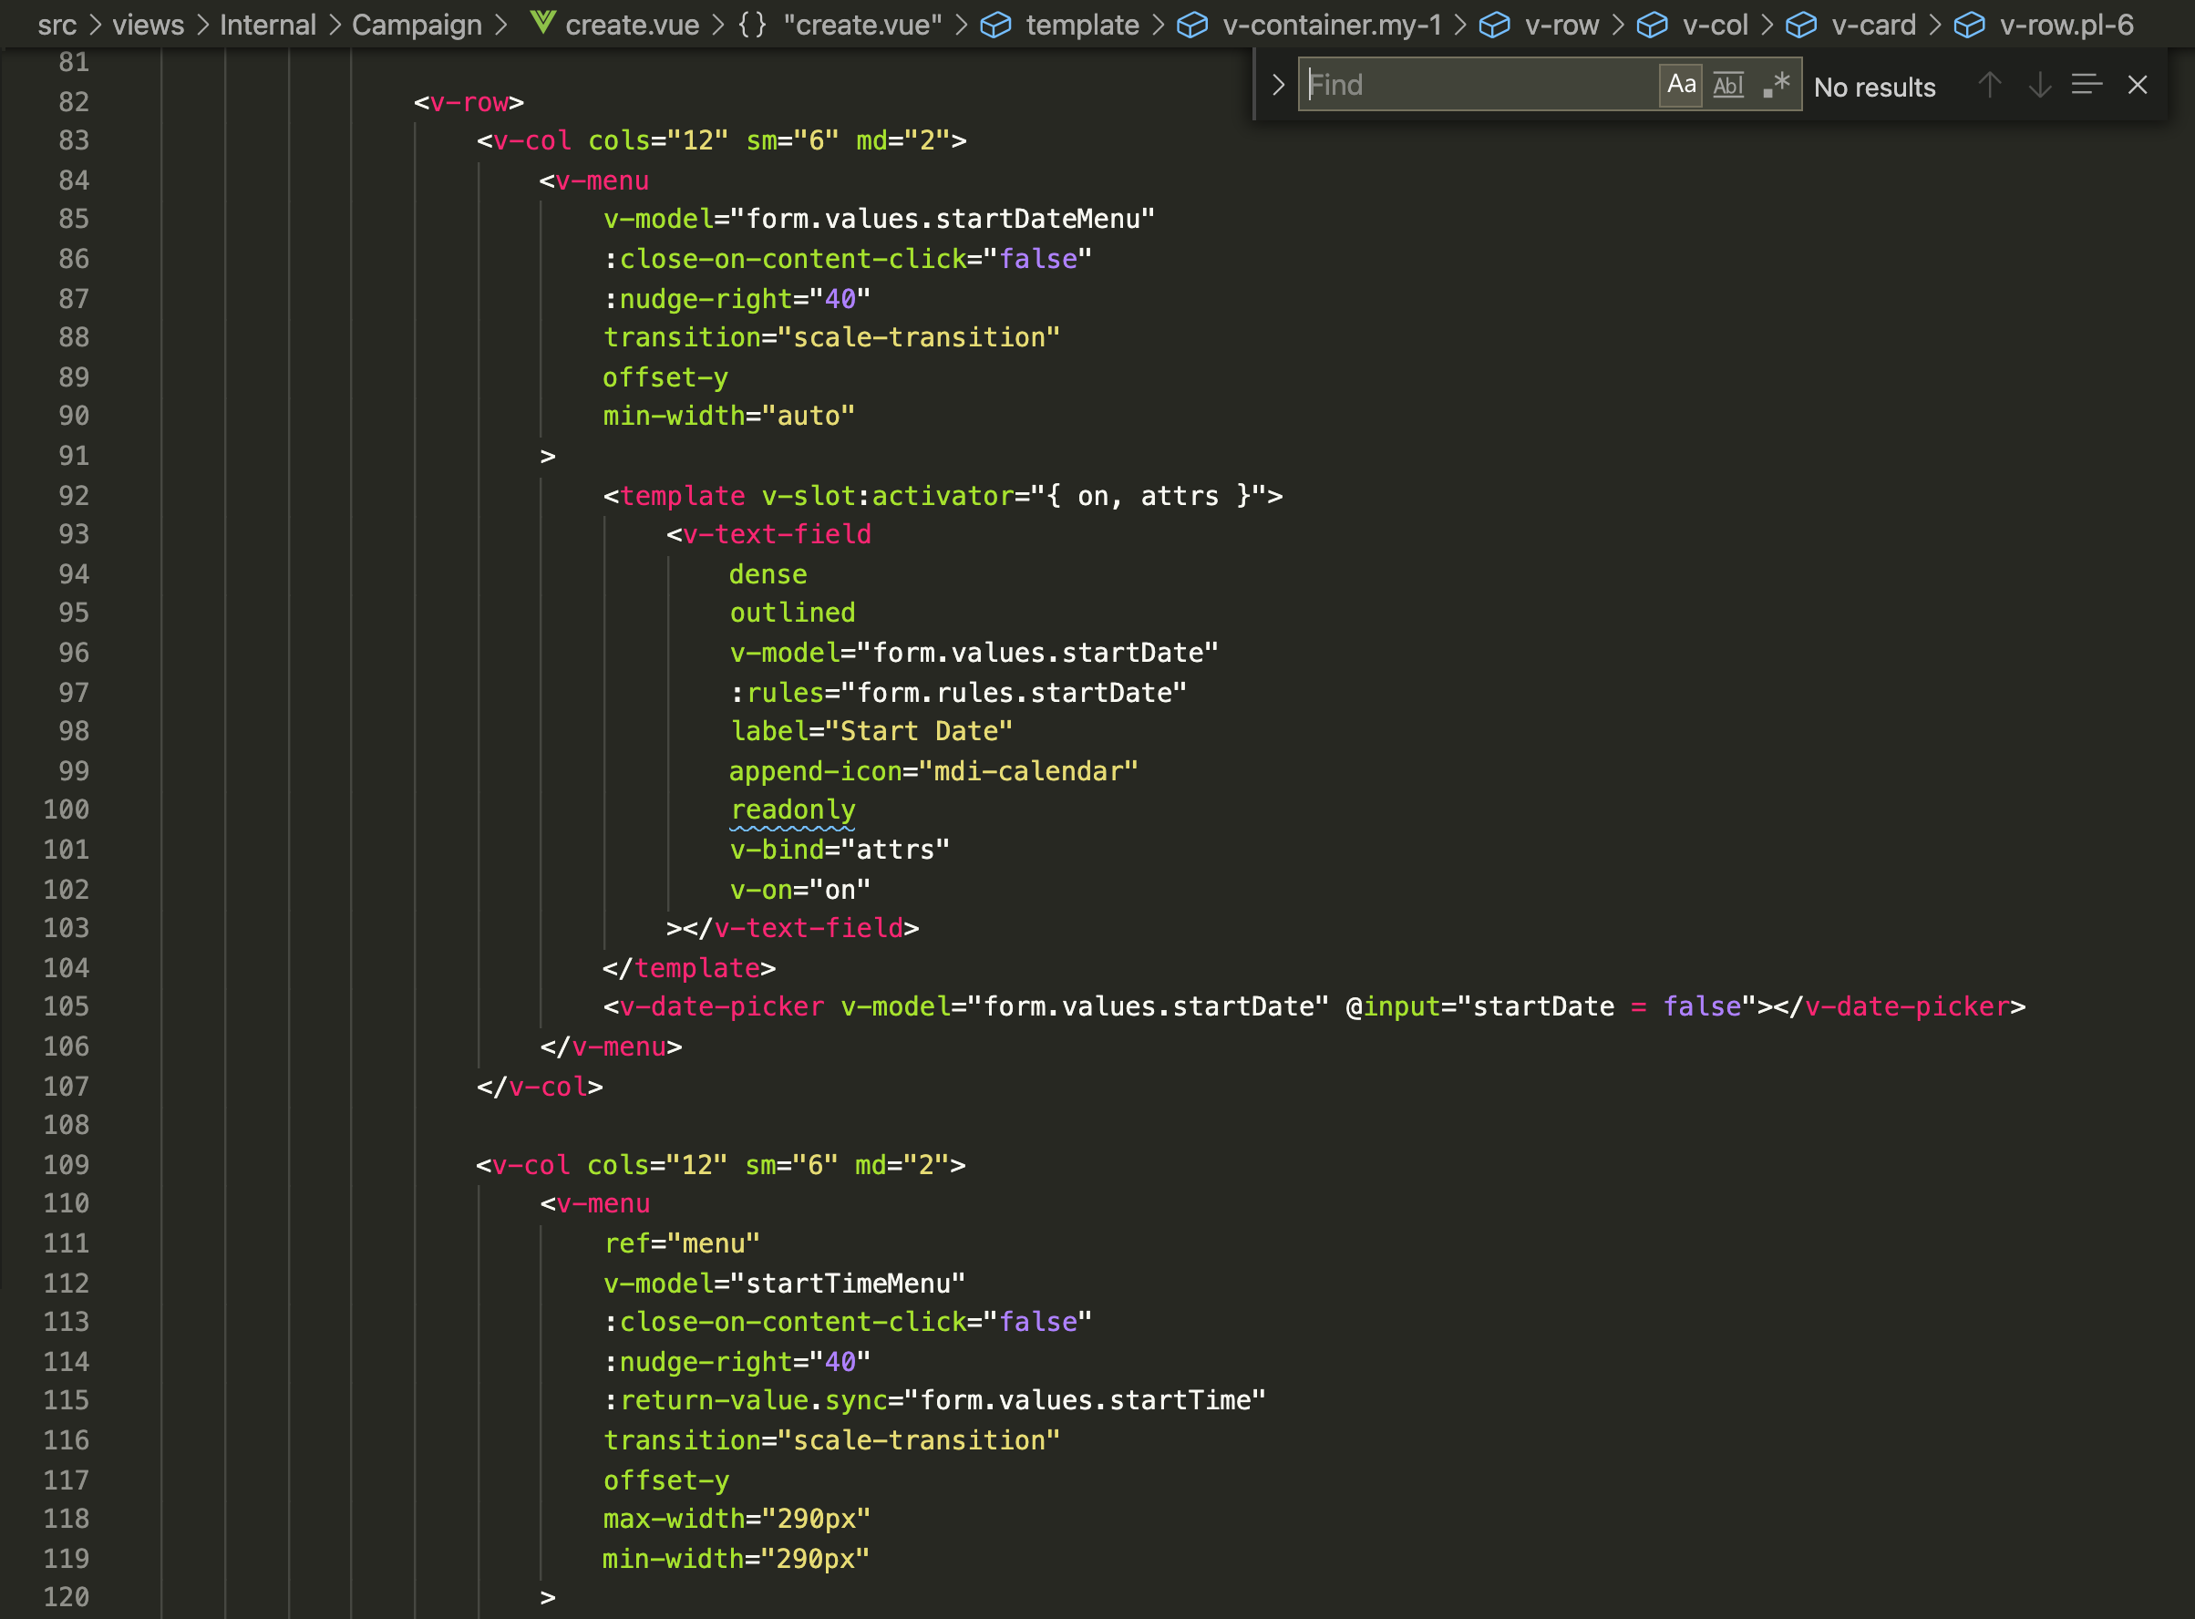
Task: Click v-on="on" attribute
Action: pyautogui.click(x=800, y=890)
